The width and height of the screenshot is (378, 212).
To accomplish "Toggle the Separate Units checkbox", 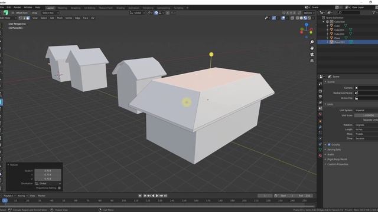I will pos(370,120).
